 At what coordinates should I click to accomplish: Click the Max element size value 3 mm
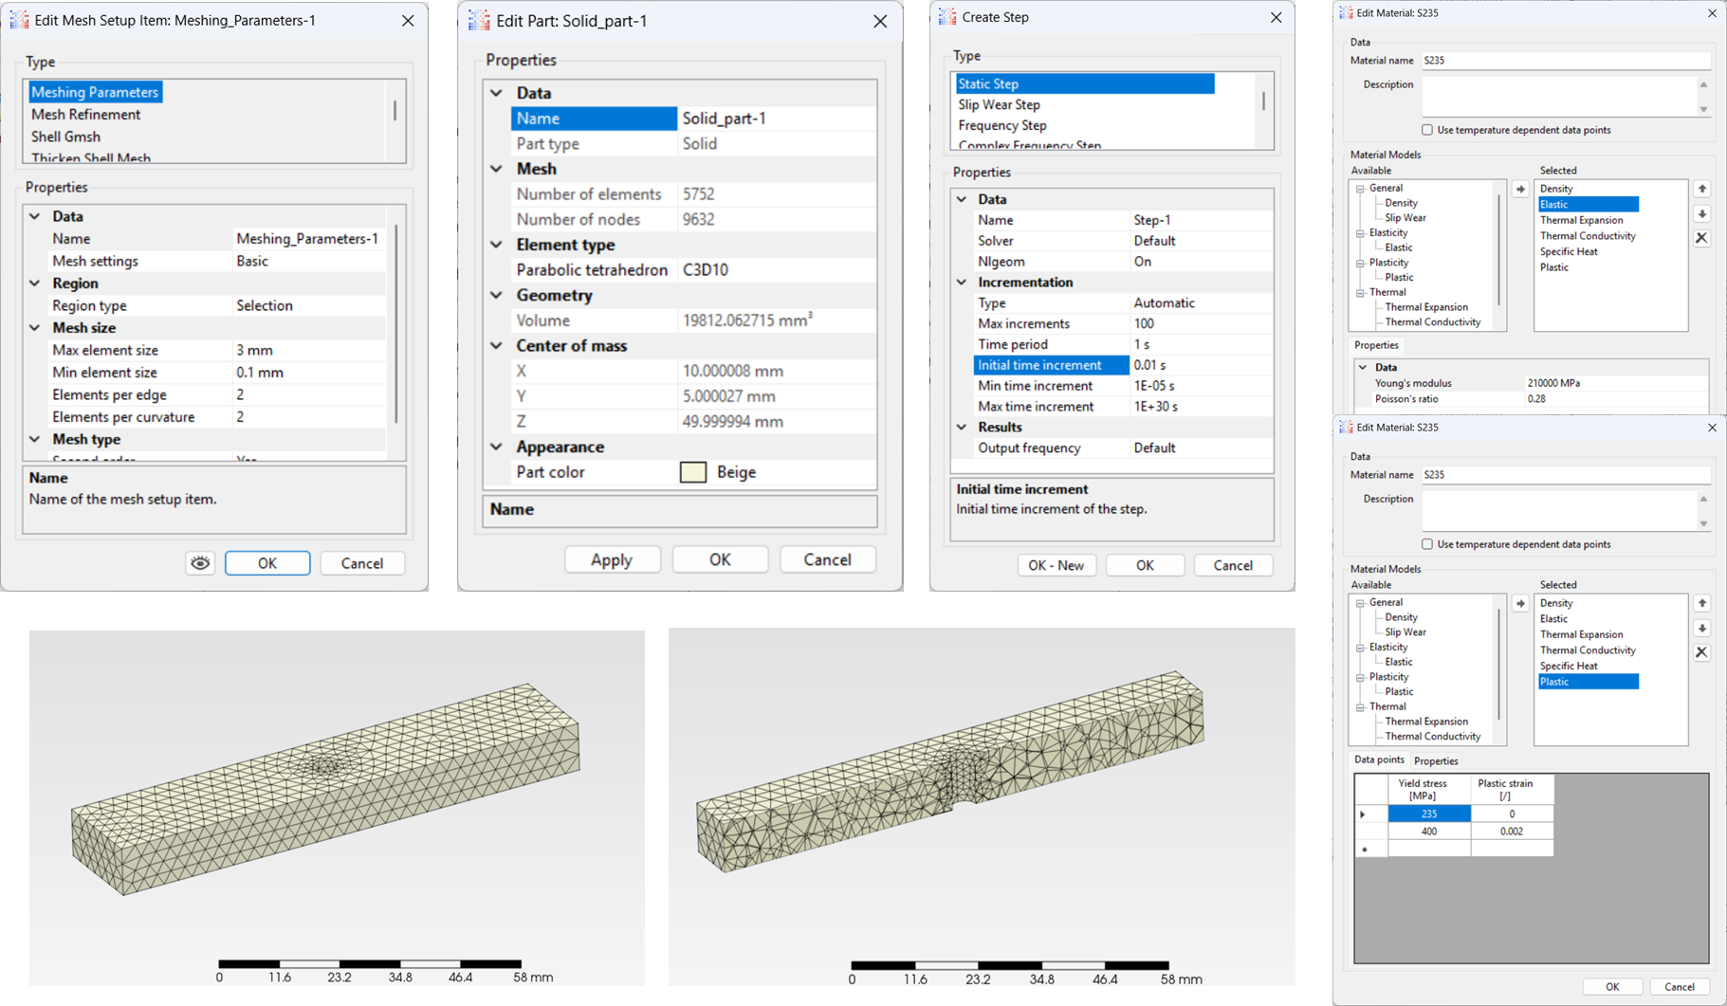click(x=254, y=351)
